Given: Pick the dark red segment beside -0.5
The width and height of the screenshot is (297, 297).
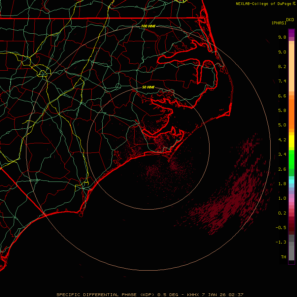Looking at the screenshot, I should point(291,227).
